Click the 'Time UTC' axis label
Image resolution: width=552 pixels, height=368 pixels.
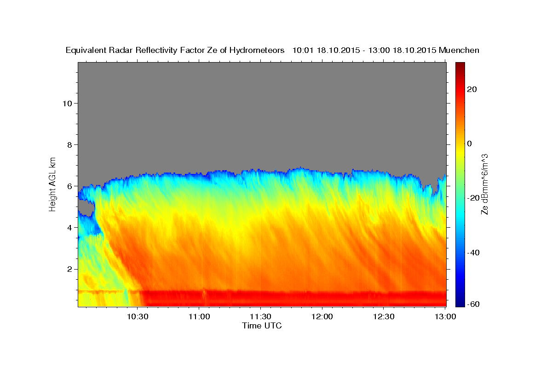[262, 326]
